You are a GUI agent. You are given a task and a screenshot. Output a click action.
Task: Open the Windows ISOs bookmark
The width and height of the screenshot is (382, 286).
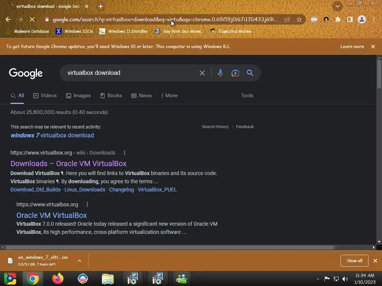click(x=75, y=31)
